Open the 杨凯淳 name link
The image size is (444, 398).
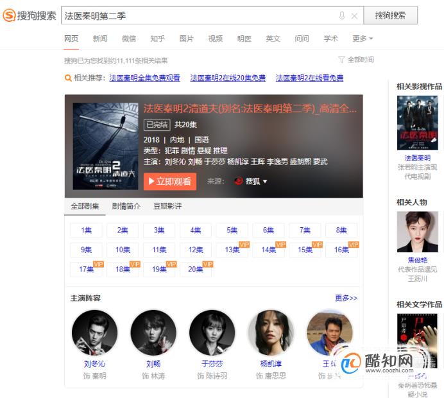[x=271, y=364]
